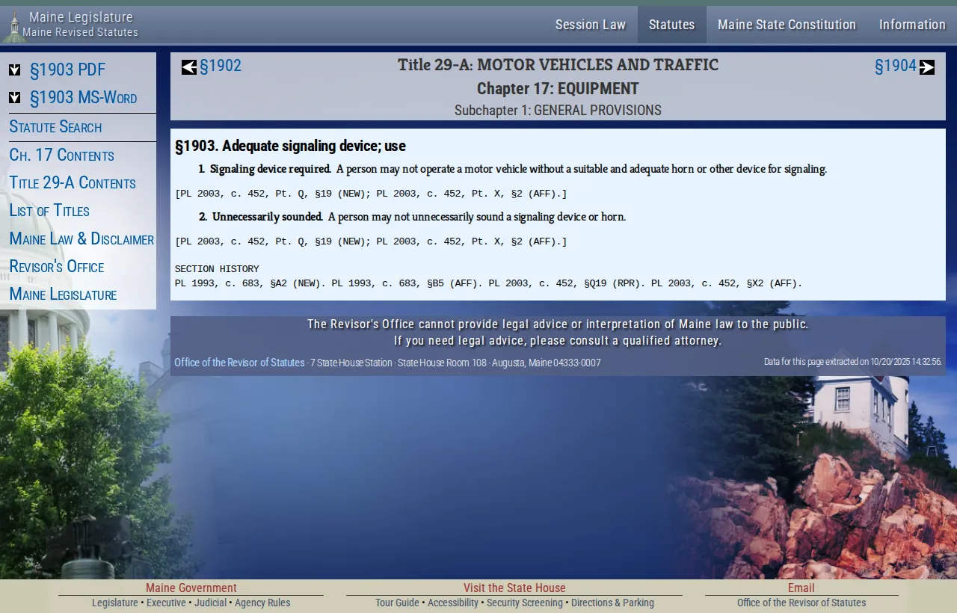Viewport: 957px width, 613px height.
Task: Select the Statutes tab
Action: [671, 25]
